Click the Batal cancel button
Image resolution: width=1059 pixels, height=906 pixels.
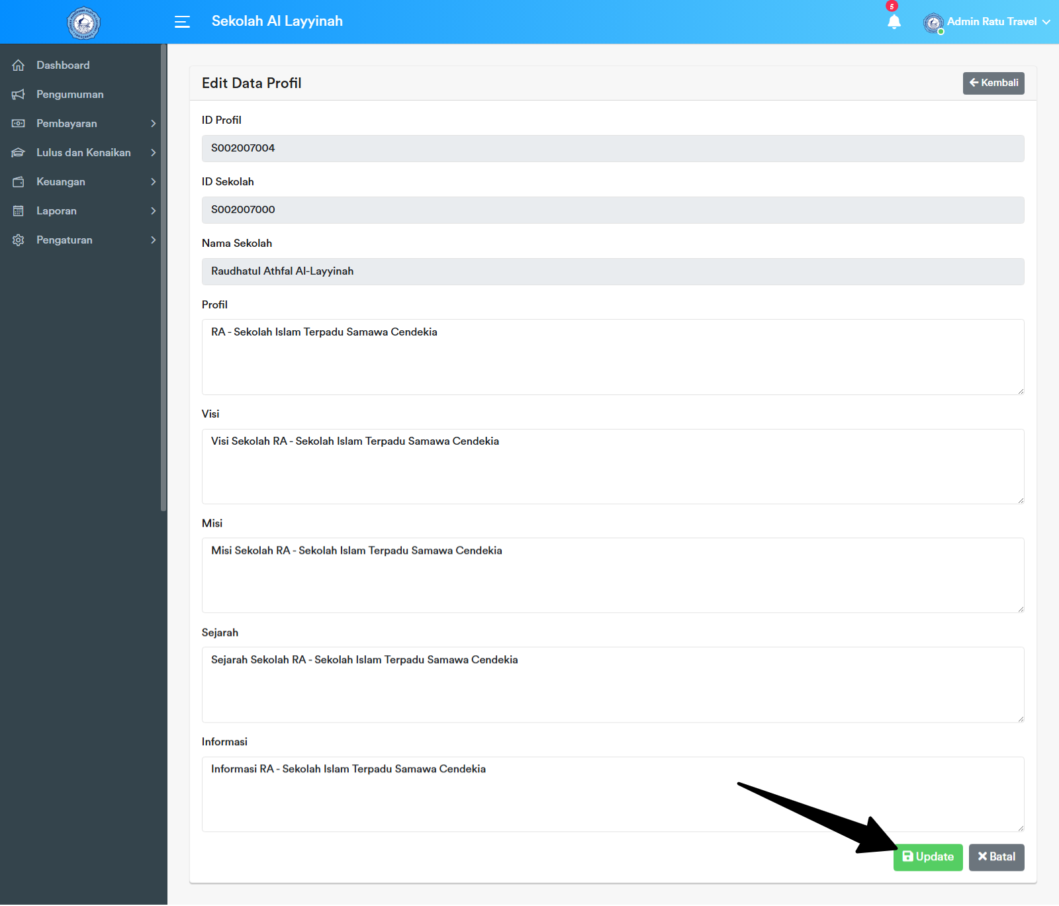[996, 857]
